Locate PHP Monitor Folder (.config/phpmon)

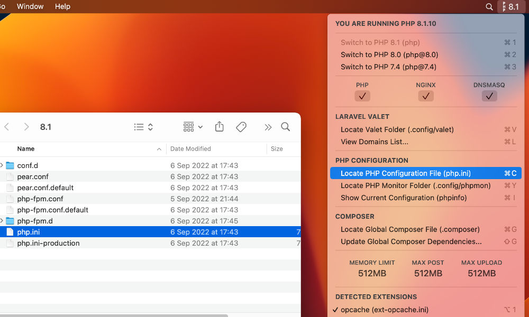click(426, 185)
